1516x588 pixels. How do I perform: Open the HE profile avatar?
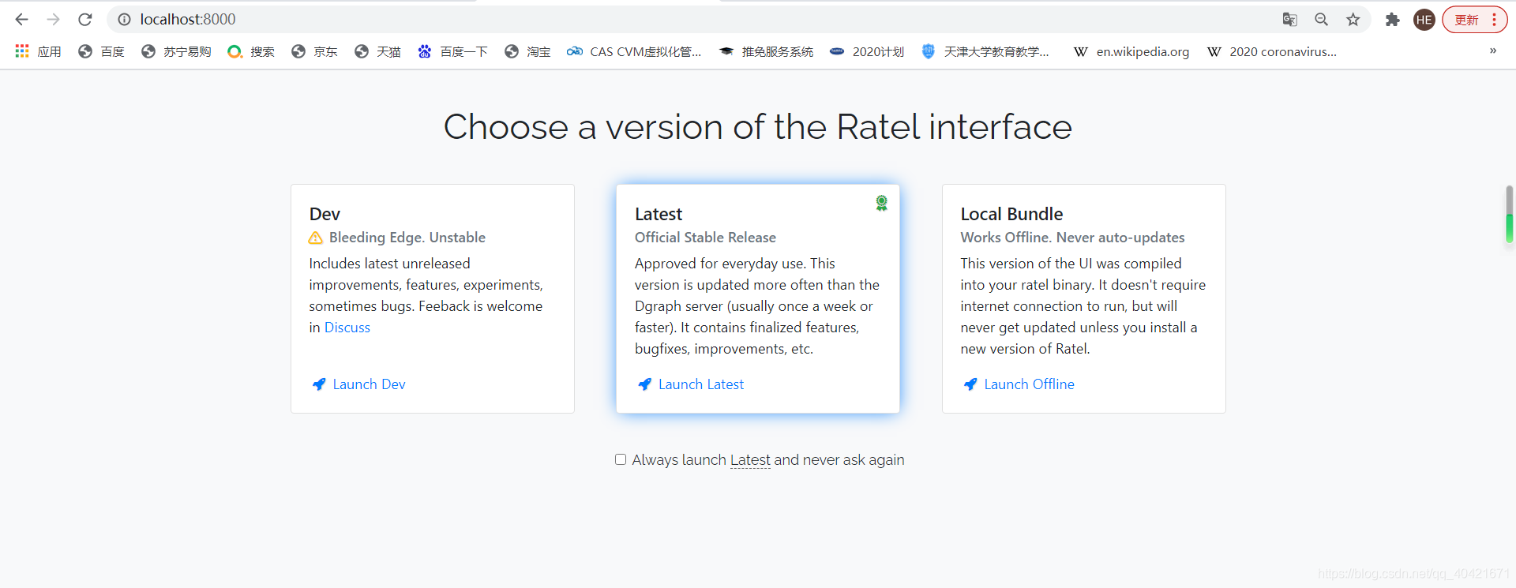1424,20
